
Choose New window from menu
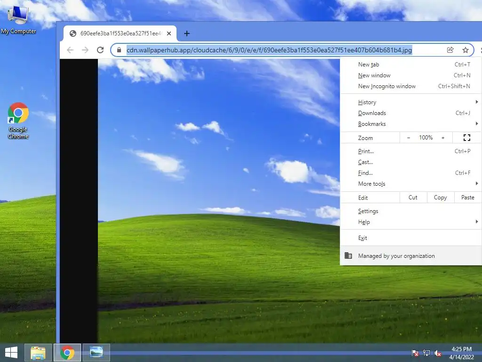point(410,75)
